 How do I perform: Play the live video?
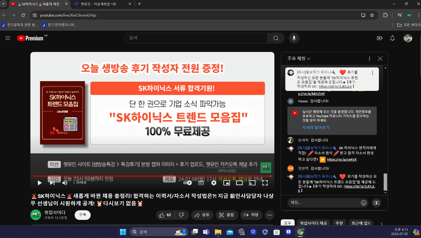pos(40,183)
